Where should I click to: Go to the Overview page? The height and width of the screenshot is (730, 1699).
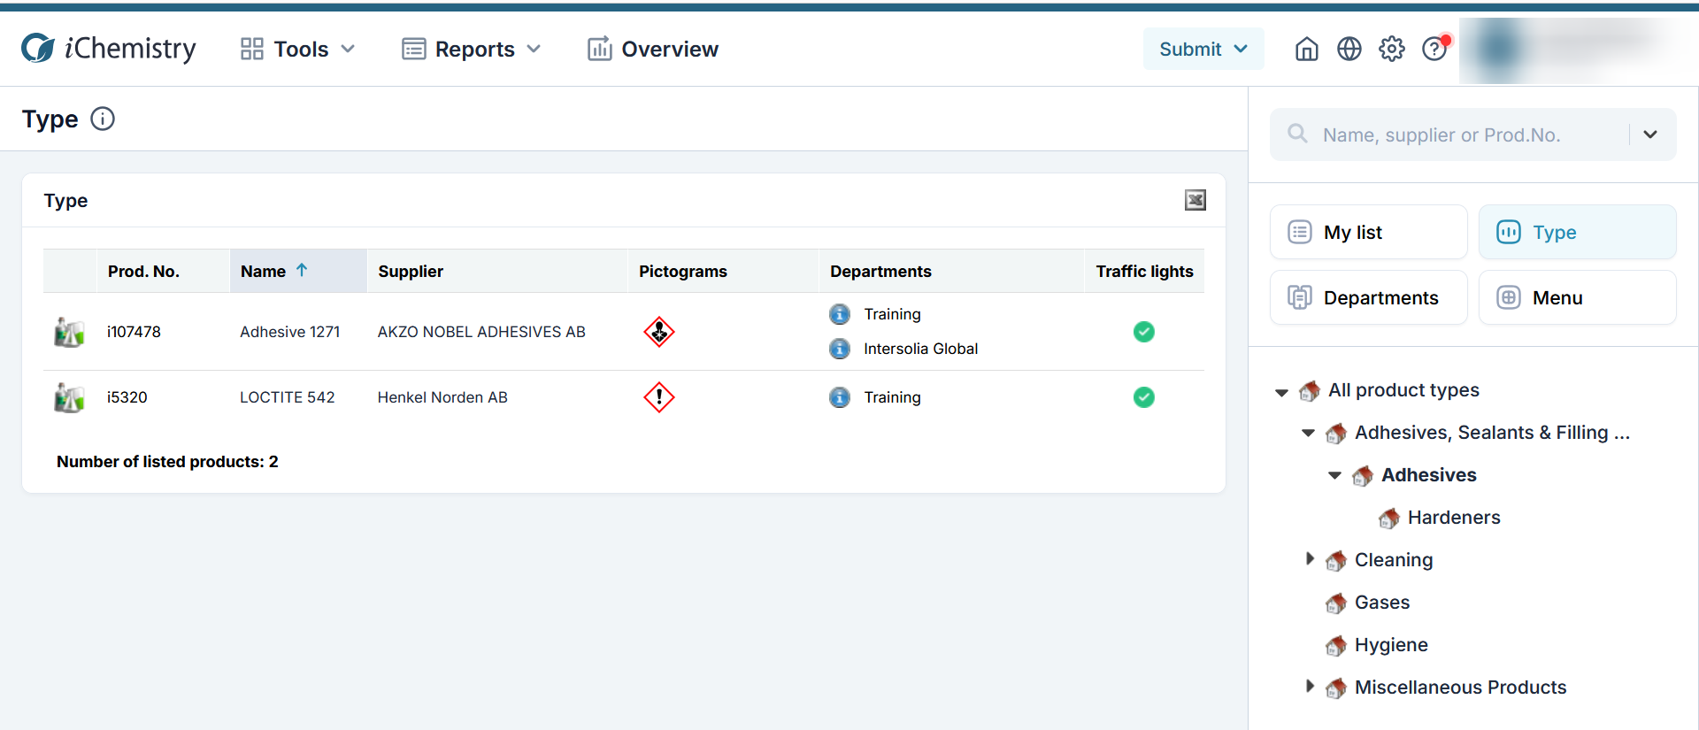(653, 49)
